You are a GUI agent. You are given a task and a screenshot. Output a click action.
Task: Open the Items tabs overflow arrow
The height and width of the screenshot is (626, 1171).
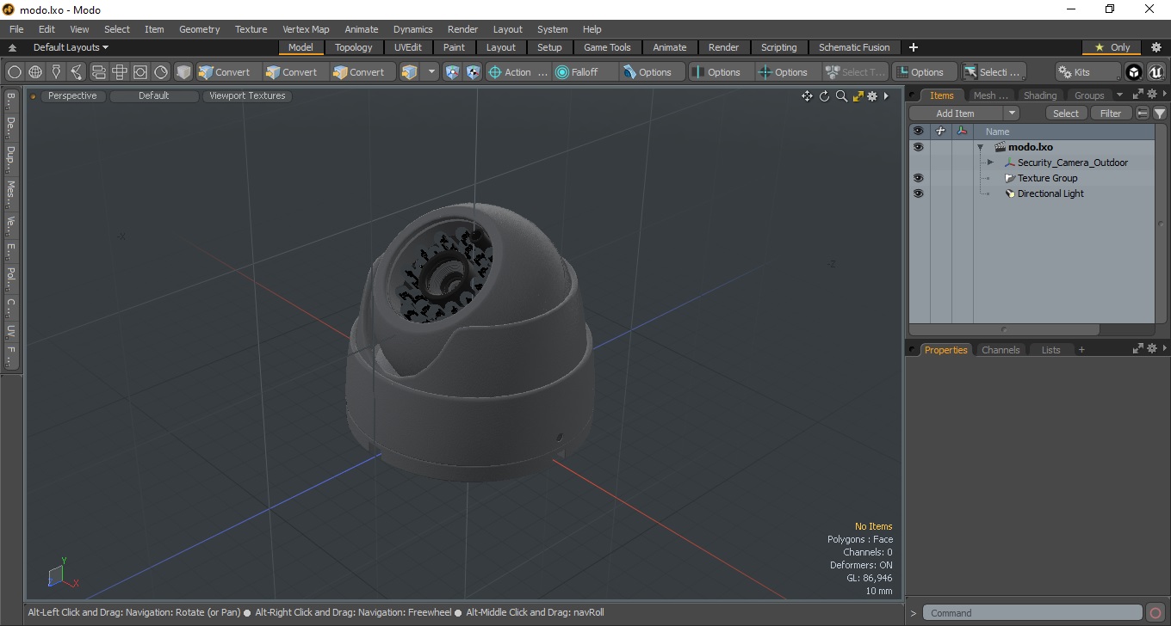[x=1119, y=95]
